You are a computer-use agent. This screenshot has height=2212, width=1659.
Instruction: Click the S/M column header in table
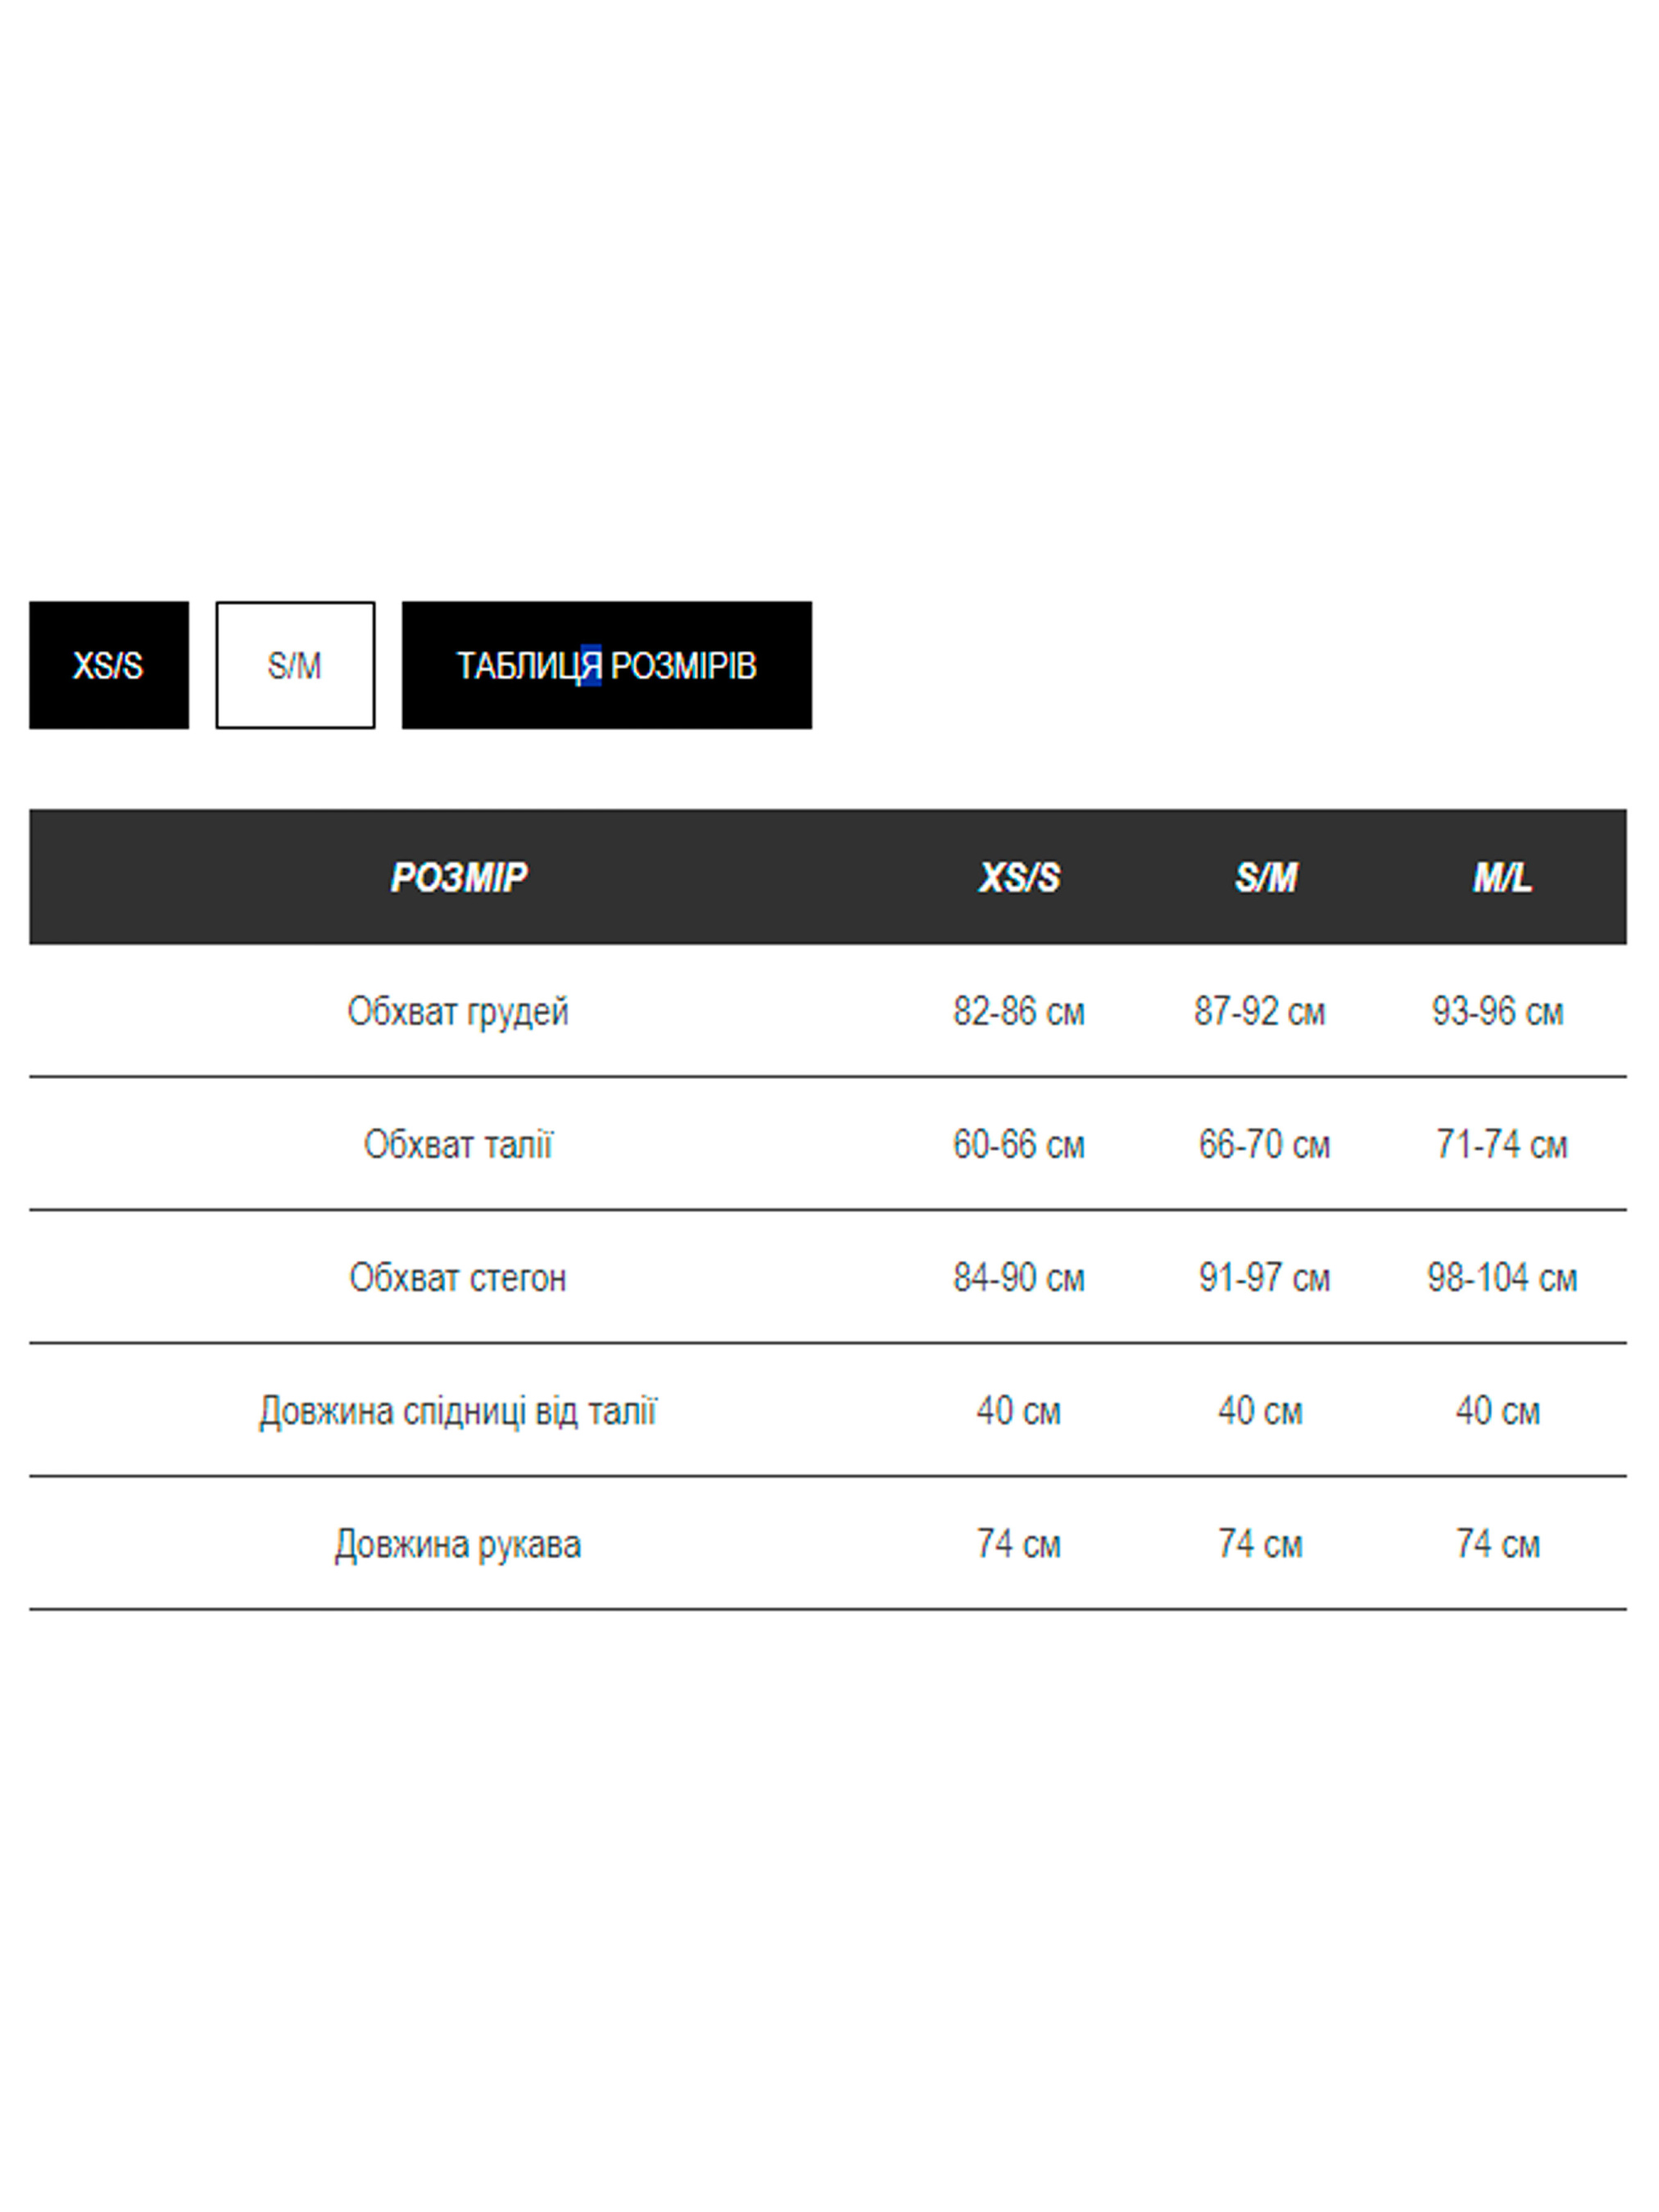pyautogui.click(x=1265, y=877)
